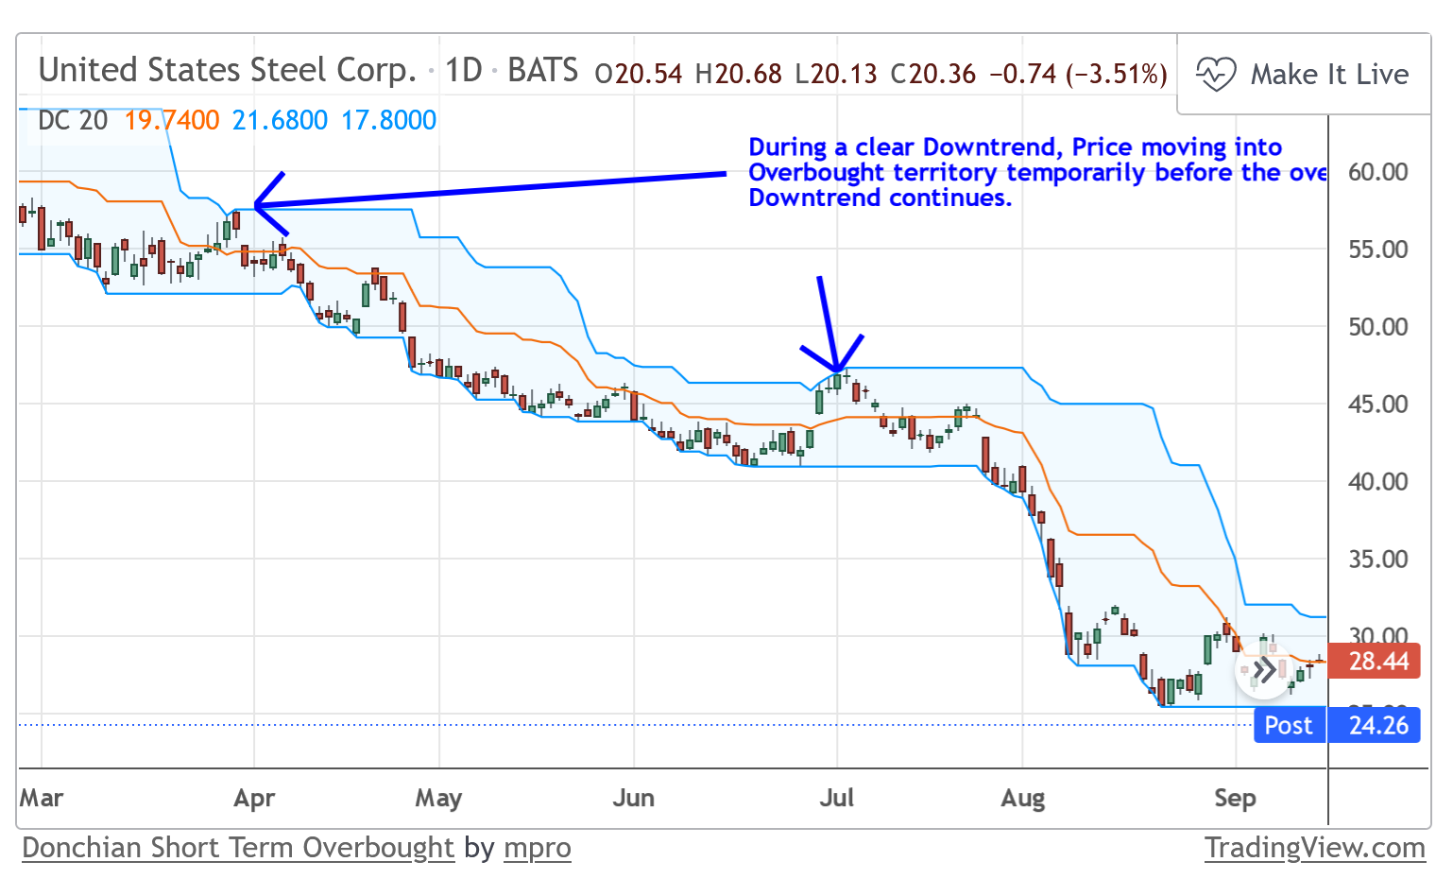Click the 40.00 price axis label
Viewport: 1453px width, 879px height.
1378,482
